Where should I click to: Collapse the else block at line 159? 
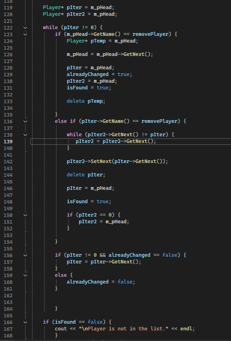coord(25,275)
